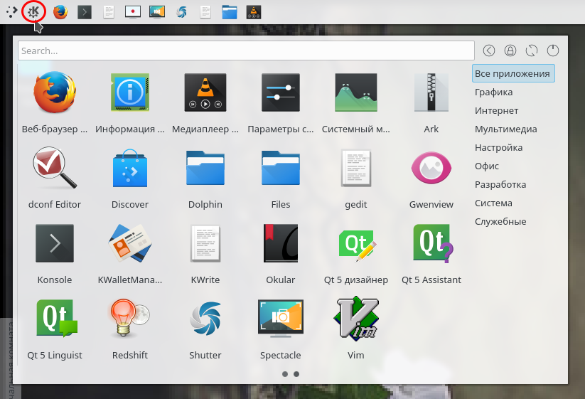585x399 pixels.
Task: Select the Система category
Action: click(493, 203)
